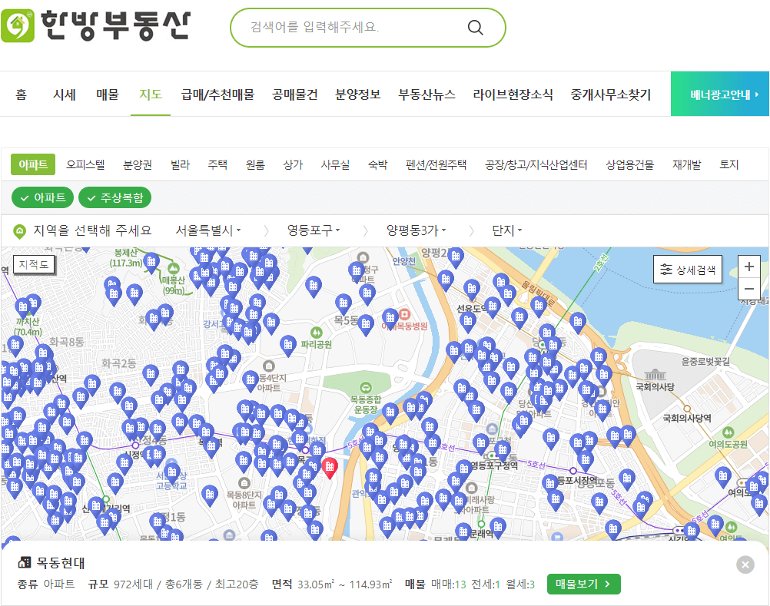Zoom in using the map plus control
Viewport: 770px width, 606px height.
[749, 266]
